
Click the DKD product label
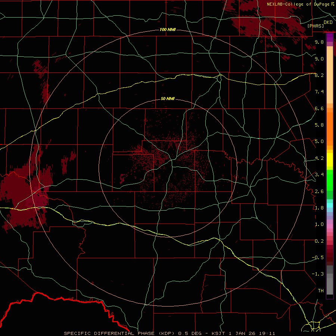(328, 22)
